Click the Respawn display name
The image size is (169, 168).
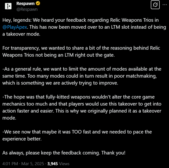[x=25, y=3]
